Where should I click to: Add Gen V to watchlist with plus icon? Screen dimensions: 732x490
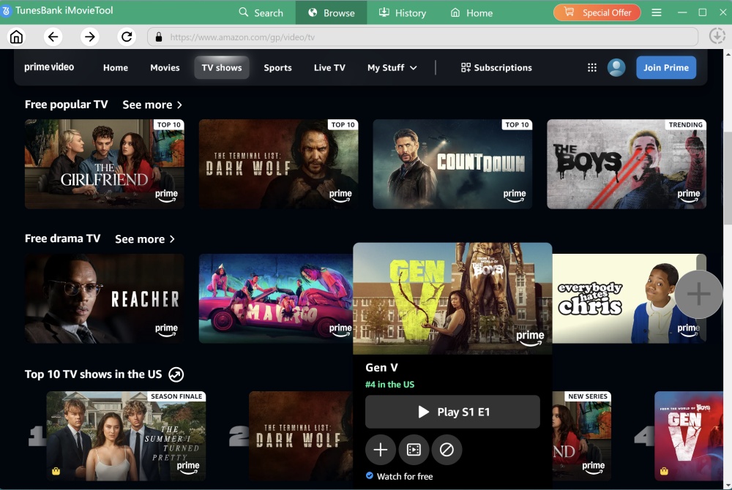[381, 450]
